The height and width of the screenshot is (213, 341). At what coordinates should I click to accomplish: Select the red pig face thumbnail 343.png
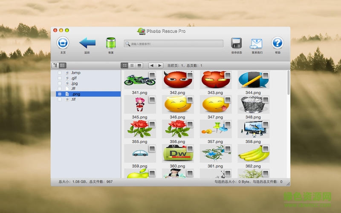coord(215,80)
